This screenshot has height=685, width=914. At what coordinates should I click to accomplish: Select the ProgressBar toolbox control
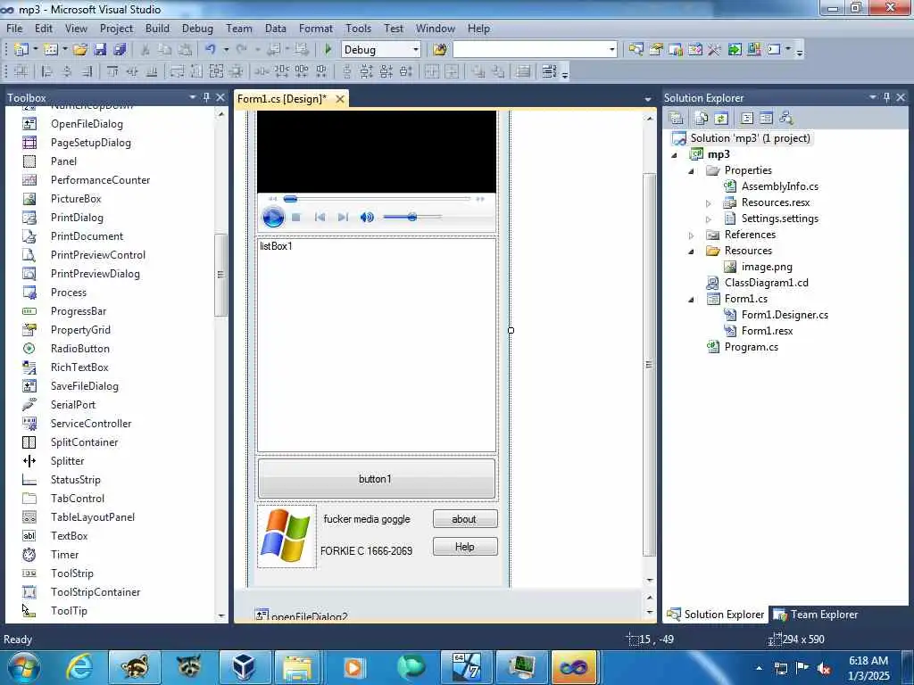(x=79, y=311)
